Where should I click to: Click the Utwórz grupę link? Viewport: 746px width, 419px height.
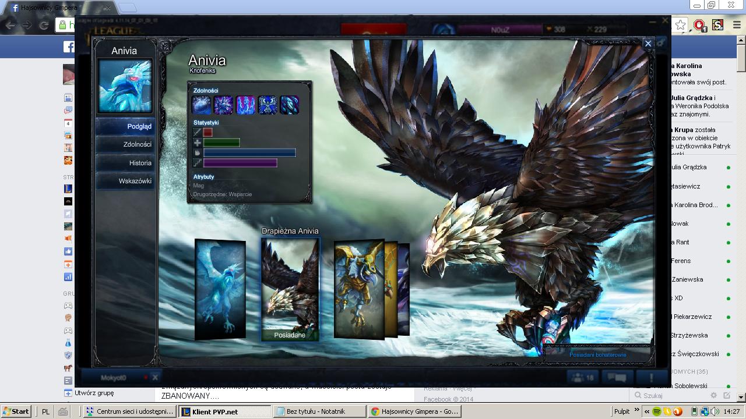click(94, 393)
